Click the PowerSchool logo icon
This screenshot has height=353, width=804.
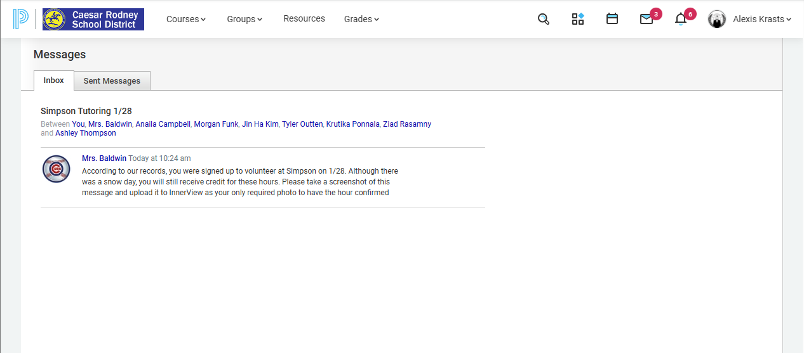[20, 19]
